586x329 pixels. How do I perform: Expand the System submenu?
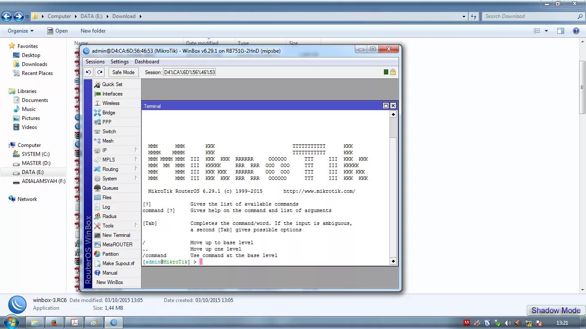click(x=117, y=179)
